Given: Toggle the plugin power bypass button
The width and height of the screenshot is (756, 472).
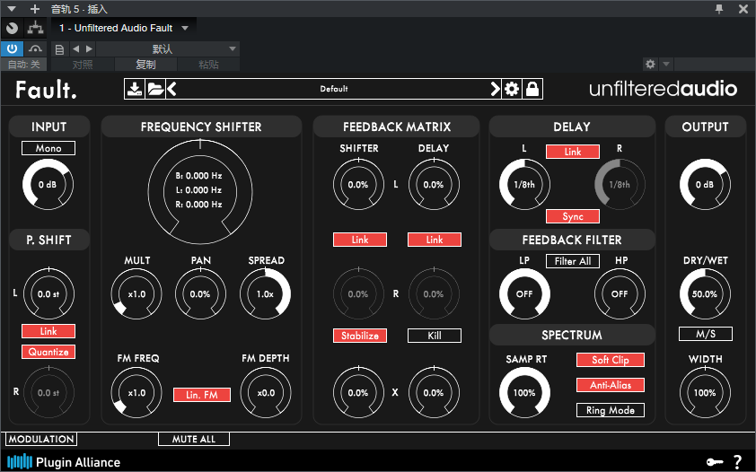Looking at the screenshot, I should click(x=12, y=48).
